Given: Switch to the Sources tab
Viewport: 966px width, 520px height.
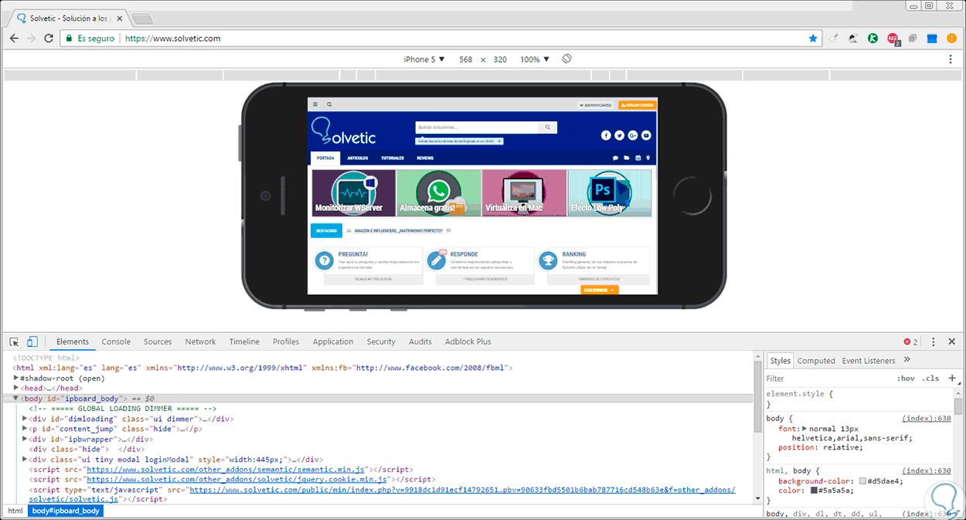Looking at the screenshot, I should [158, 342].
